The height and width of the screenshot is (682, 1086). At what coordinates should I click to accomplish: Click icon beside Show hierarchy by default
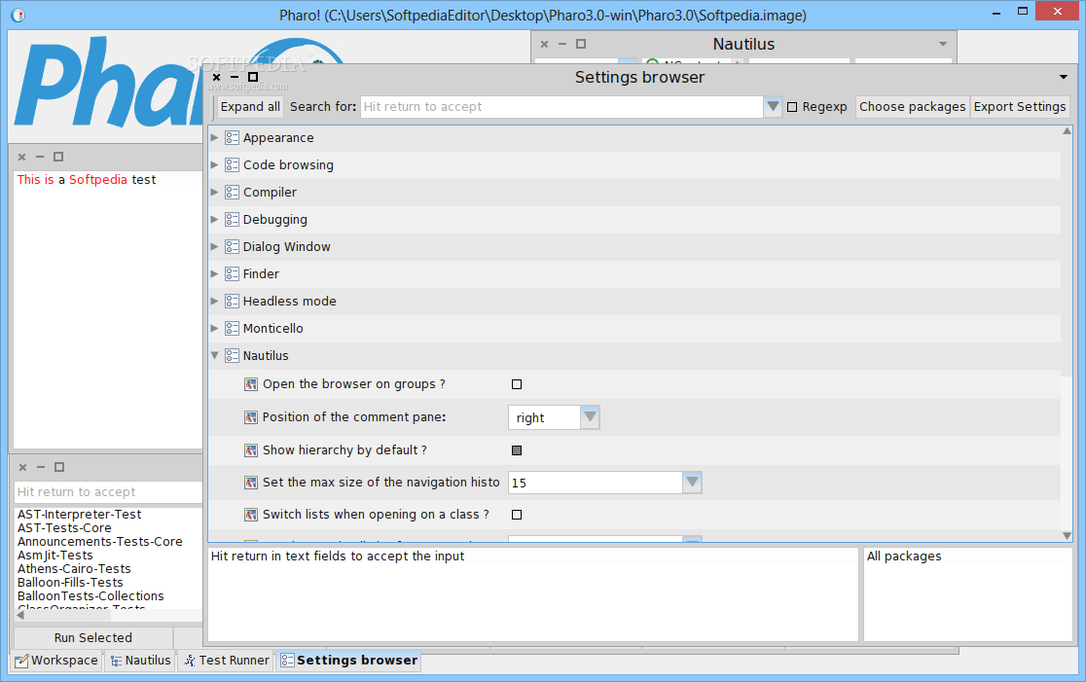(251, 450)
